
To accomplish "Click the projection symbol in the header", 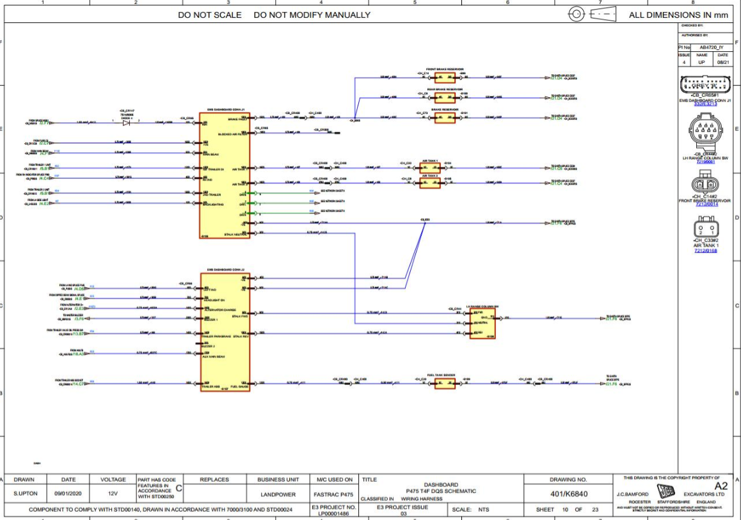I will [x=593, y=14].
